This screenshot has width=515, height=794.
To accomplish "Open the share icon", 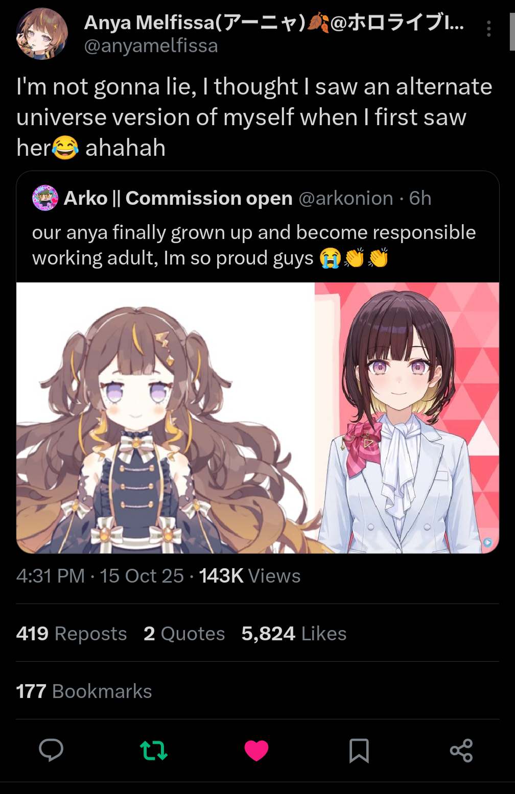I will [x=461, y=751].
